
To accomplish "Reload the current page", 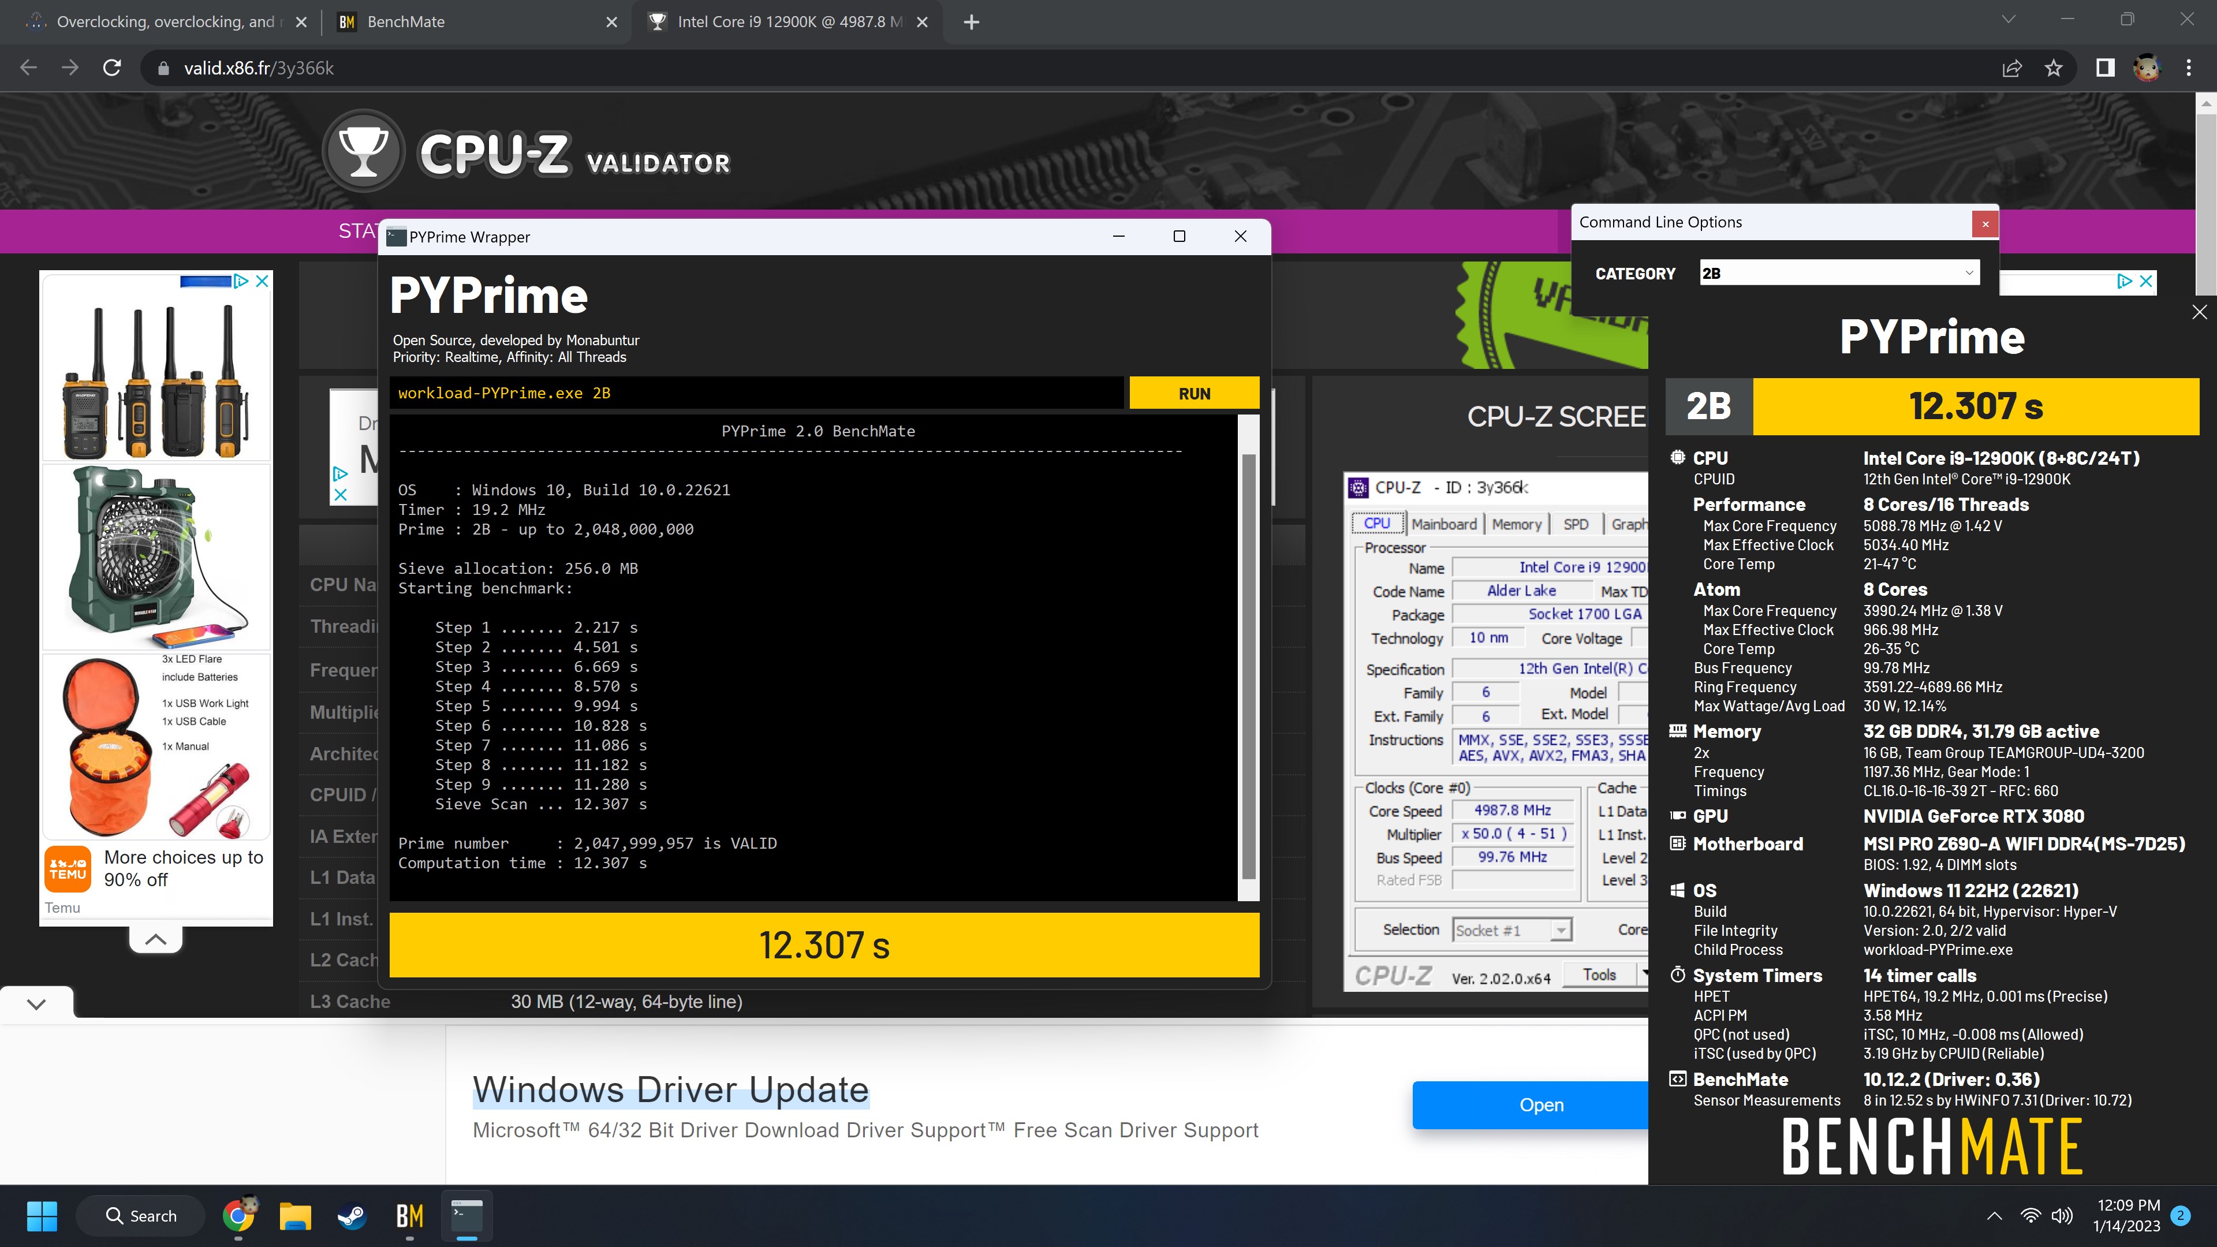I will 112,68.
